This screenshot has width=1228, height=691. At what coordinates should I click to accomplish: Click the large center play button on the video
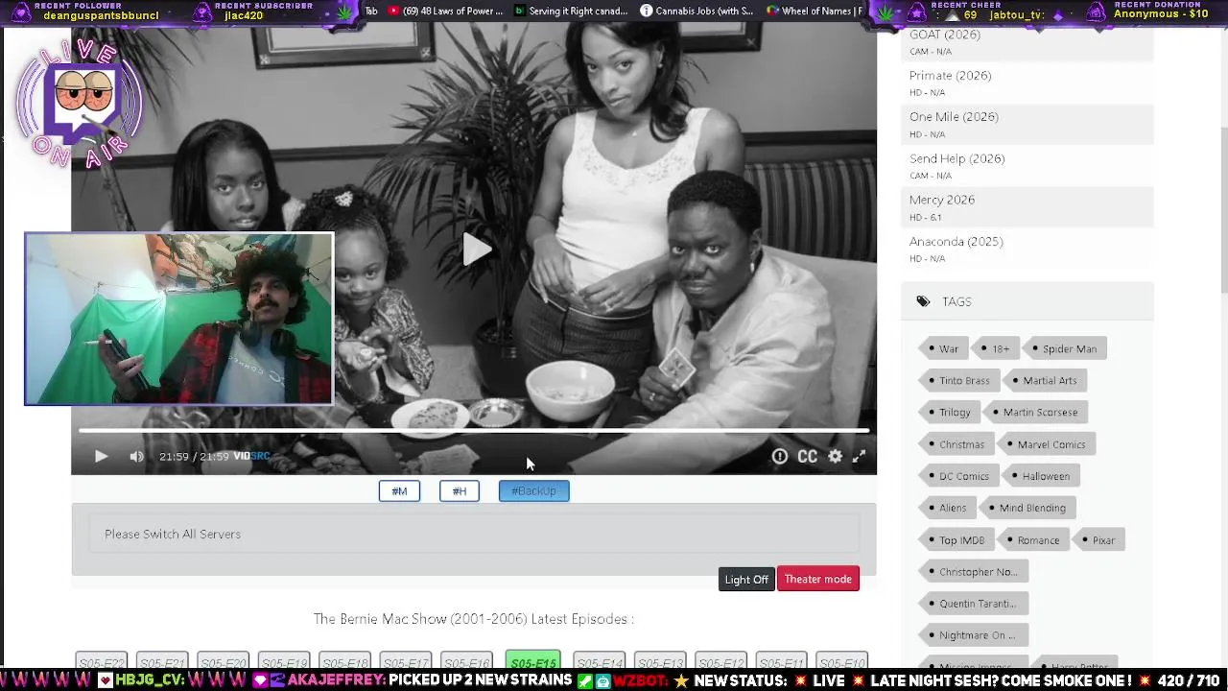tap(476, 250)
